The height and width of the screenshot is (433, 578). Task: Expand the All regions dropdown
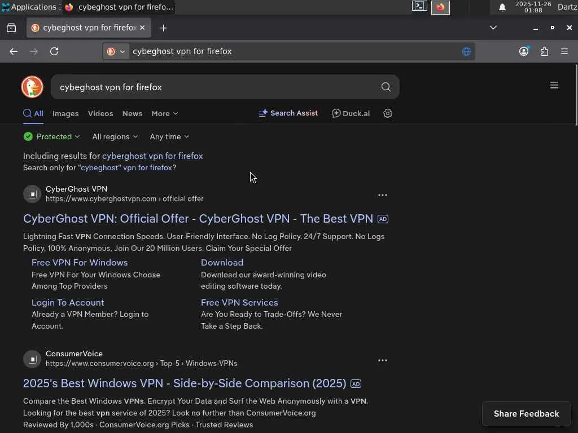click(115, 136)
